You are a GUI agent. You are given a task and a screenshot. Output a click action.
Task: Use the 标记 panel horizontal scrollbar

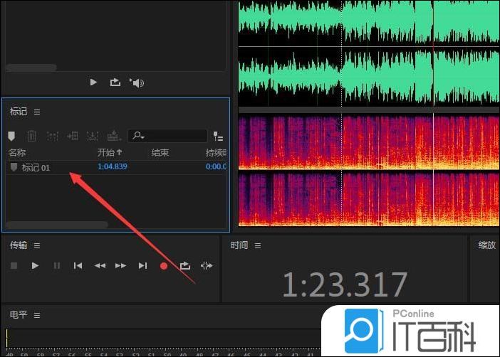click(57, 225)
